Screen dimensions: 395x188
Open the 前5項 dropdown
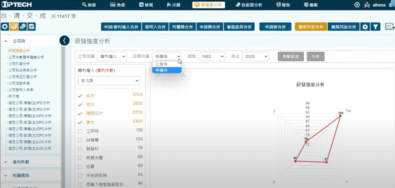(x=108, y=81)
